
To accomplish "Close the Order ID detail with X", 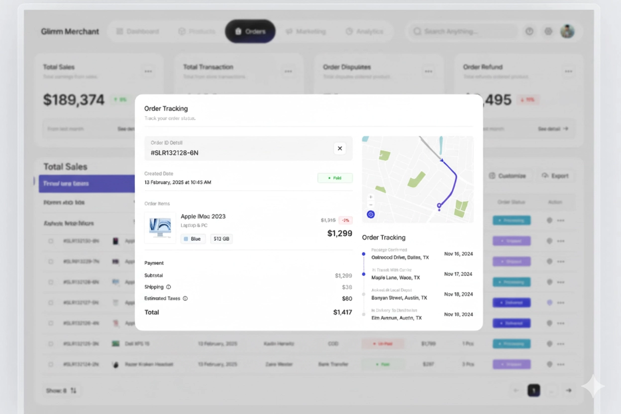I will [340, 148].
